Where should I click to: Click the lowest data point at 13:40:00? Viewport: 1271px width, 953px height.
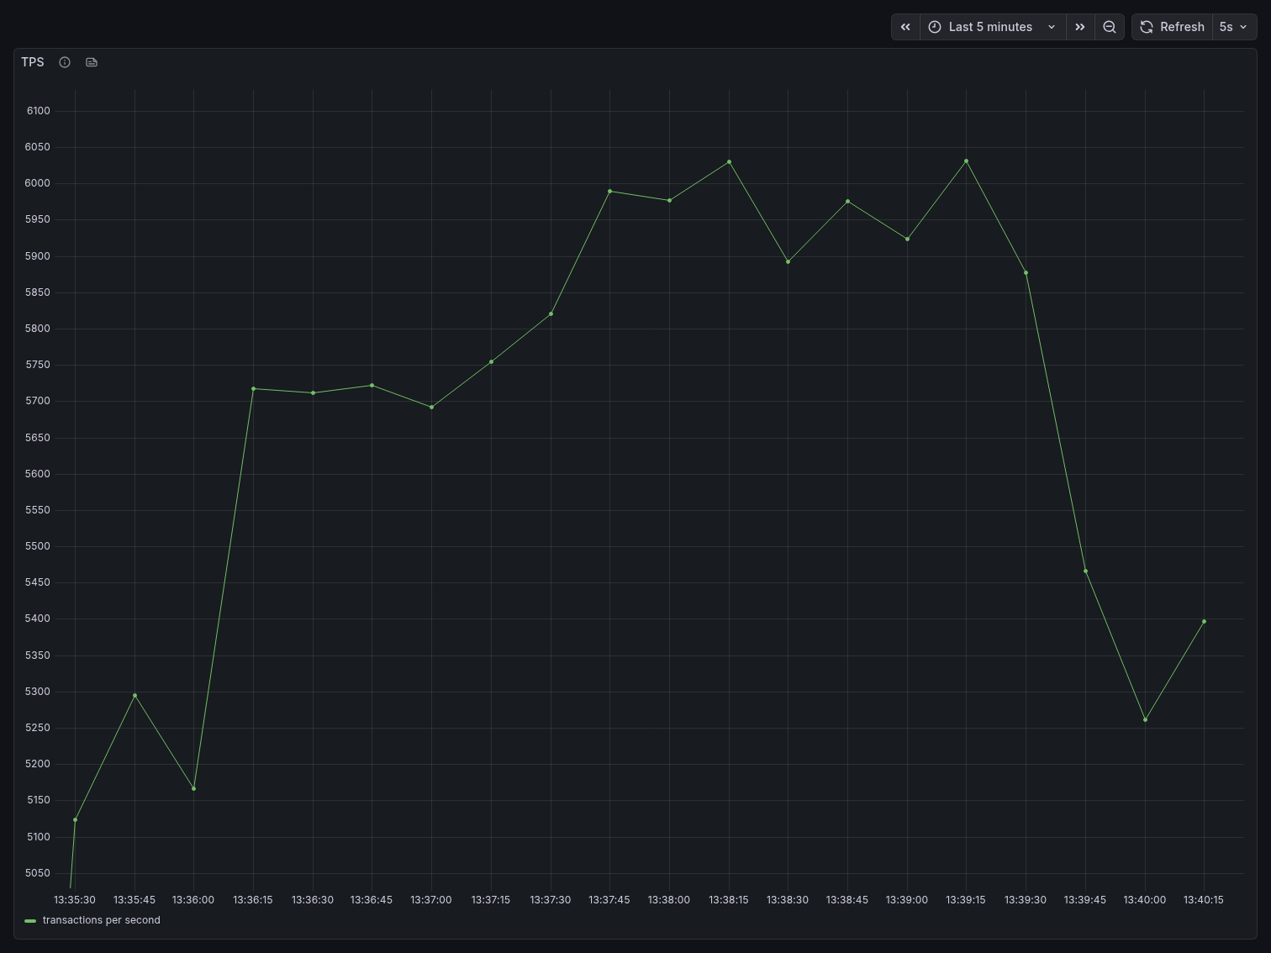point(1145,719)
